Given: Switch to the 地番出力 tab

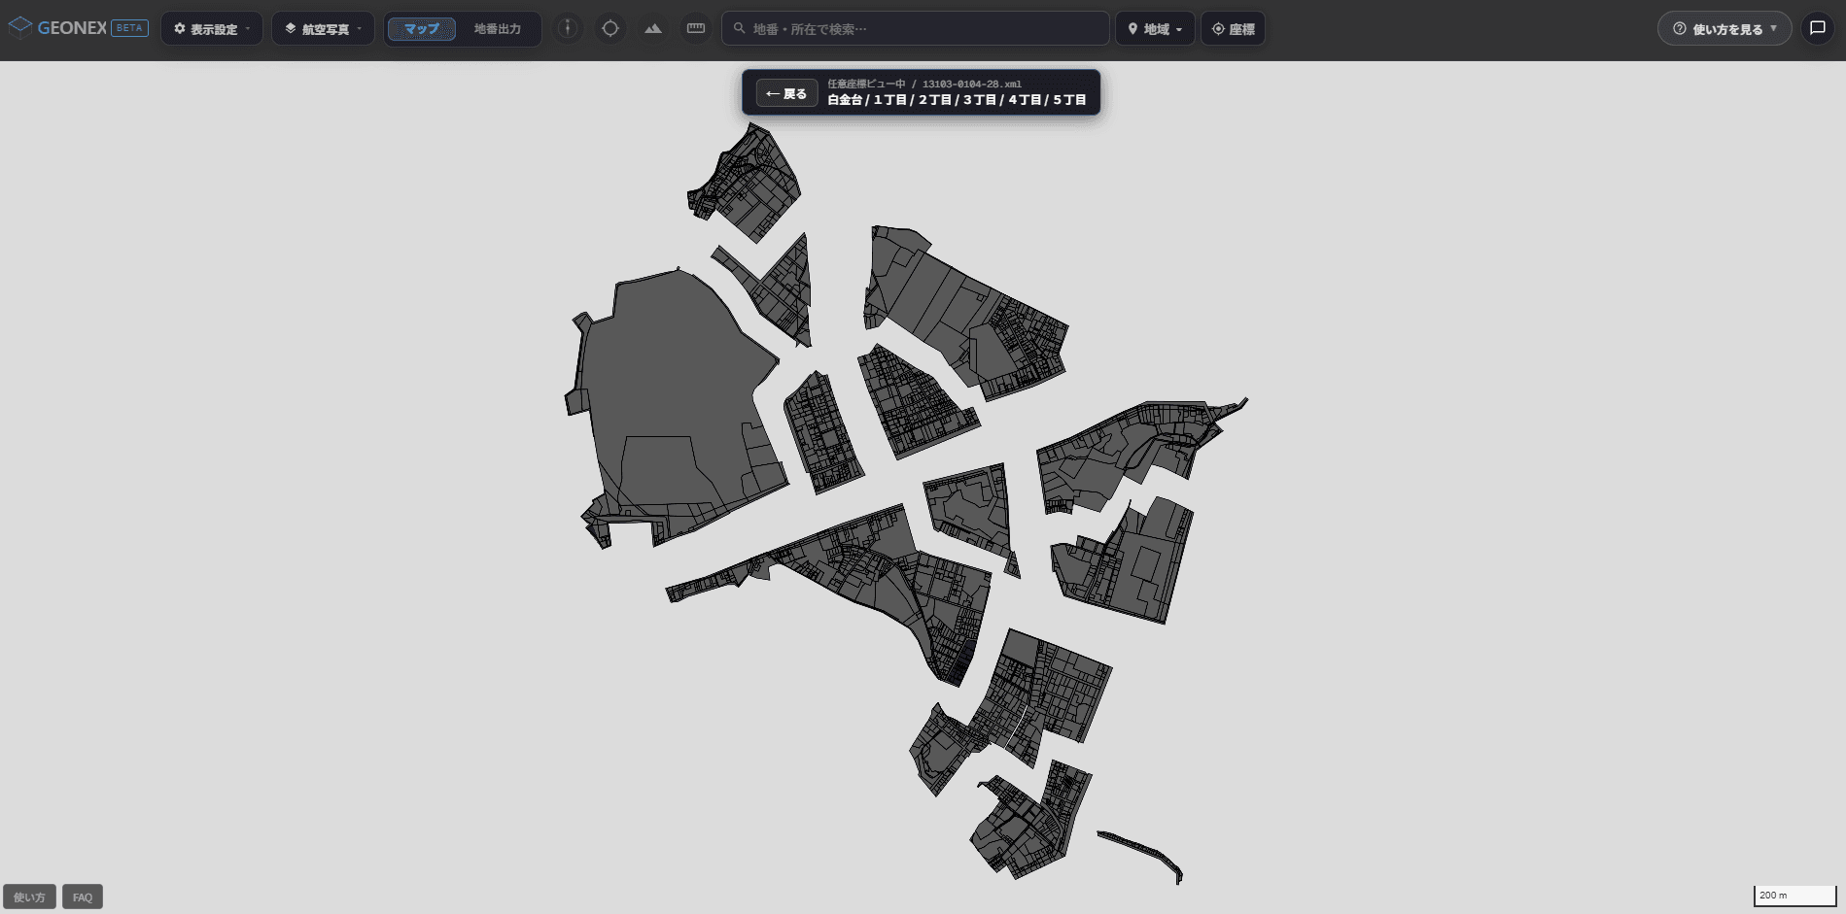Looking at the screenshot, I should click(x=498, y=29).
